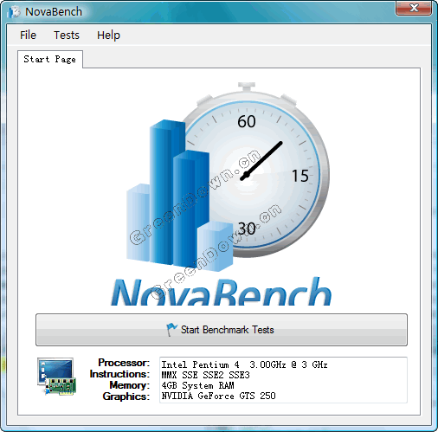Click the NovaBench logo text

(x=222, y=292)
